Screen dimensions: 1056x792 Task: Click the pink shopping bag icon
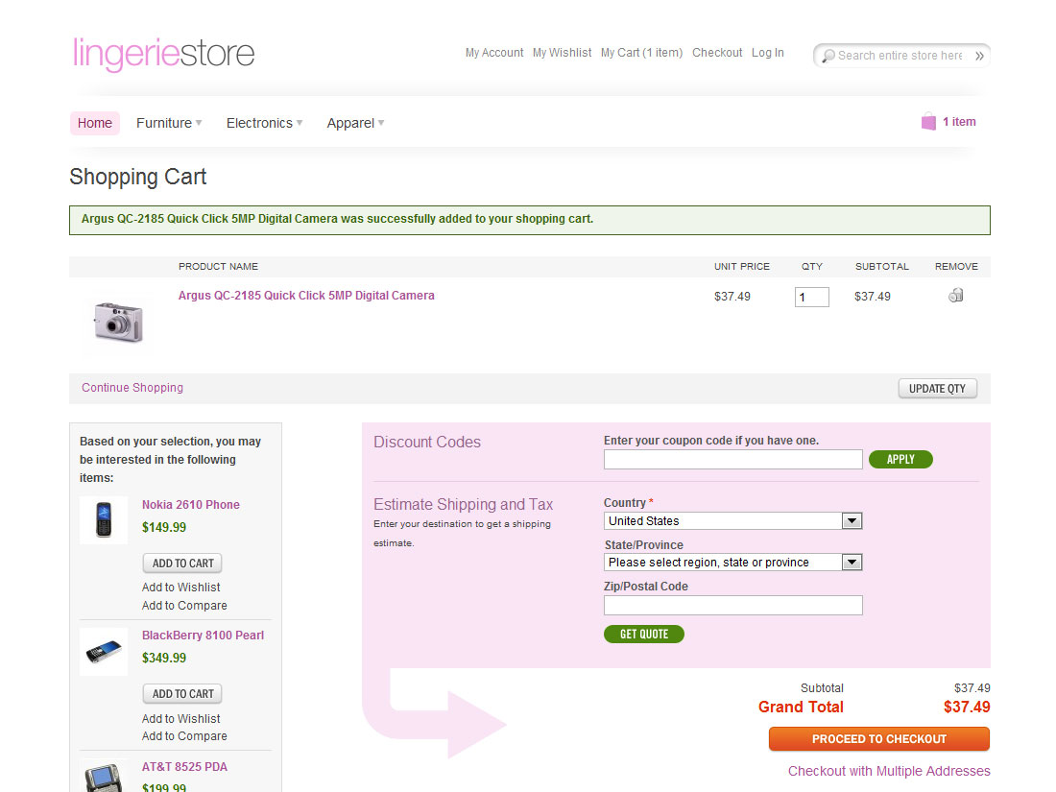[x=928, y=122]
